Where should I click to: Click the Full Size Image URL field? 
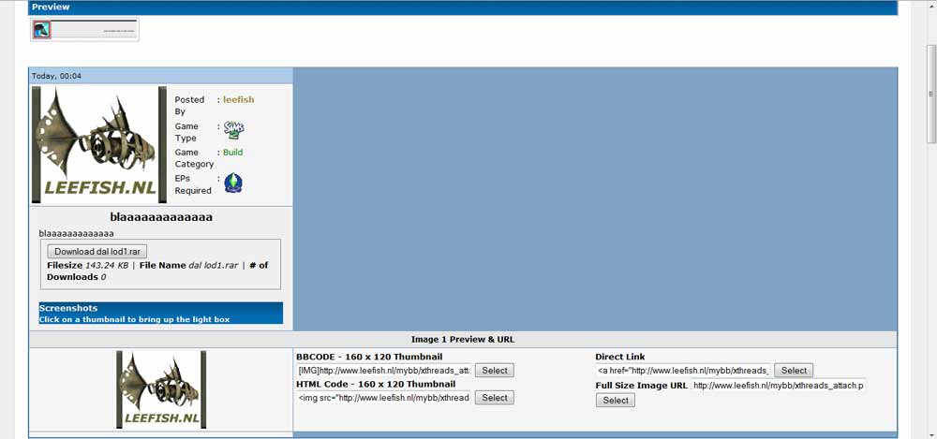tap(778, 385)
